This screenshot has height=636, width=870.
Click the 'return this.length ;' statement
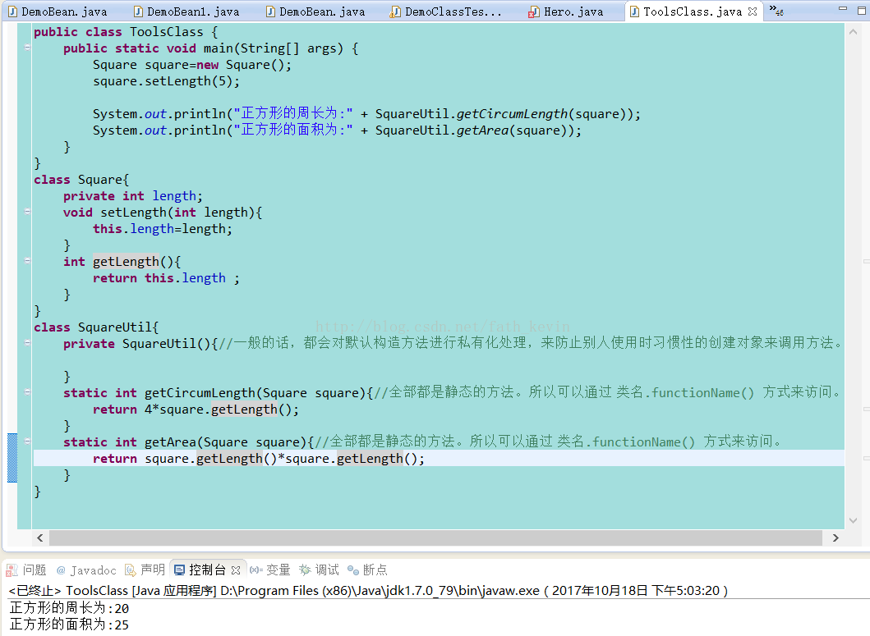[167, 278]
